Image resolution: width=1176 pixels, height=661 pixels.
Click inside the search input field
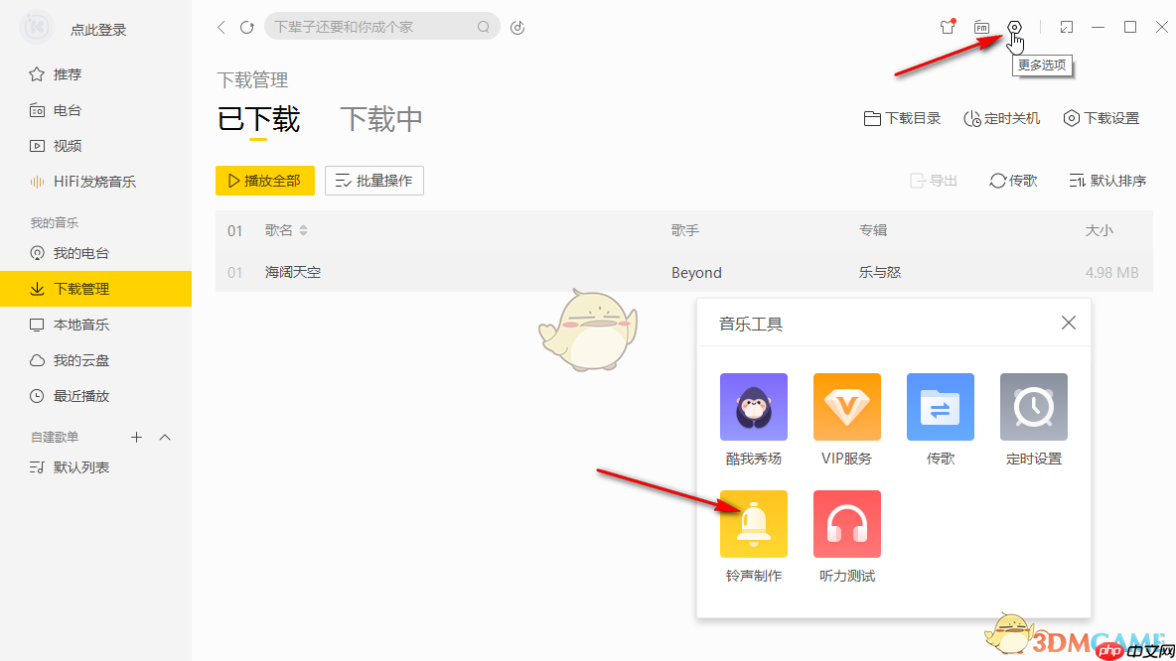point(377,27)
